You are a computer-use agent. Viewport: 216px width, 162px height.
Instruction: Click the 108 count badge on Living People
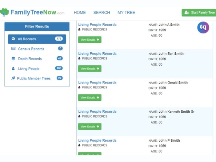point(59,68)
